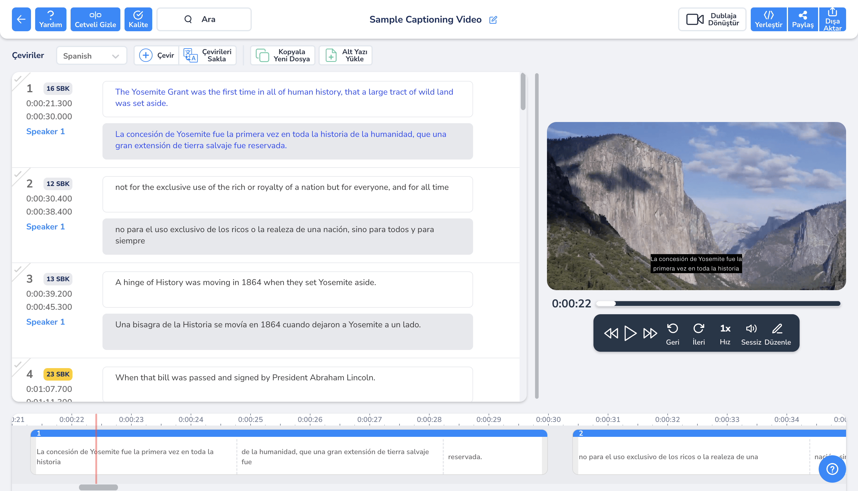
Task: Open the Spanish language dropdown
Action: click(x=91, y=56)
